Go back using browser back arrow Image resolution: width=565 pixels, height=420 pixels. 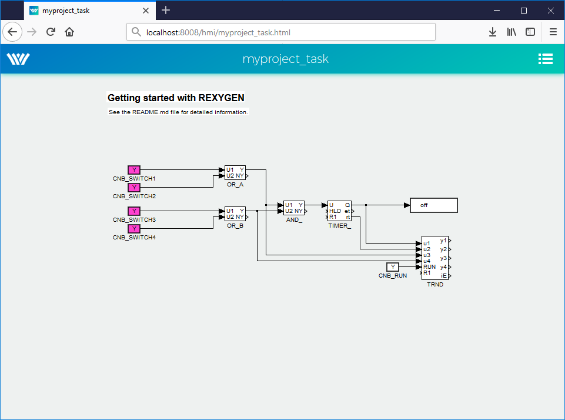pyautogui.click(x=12, y=32)
